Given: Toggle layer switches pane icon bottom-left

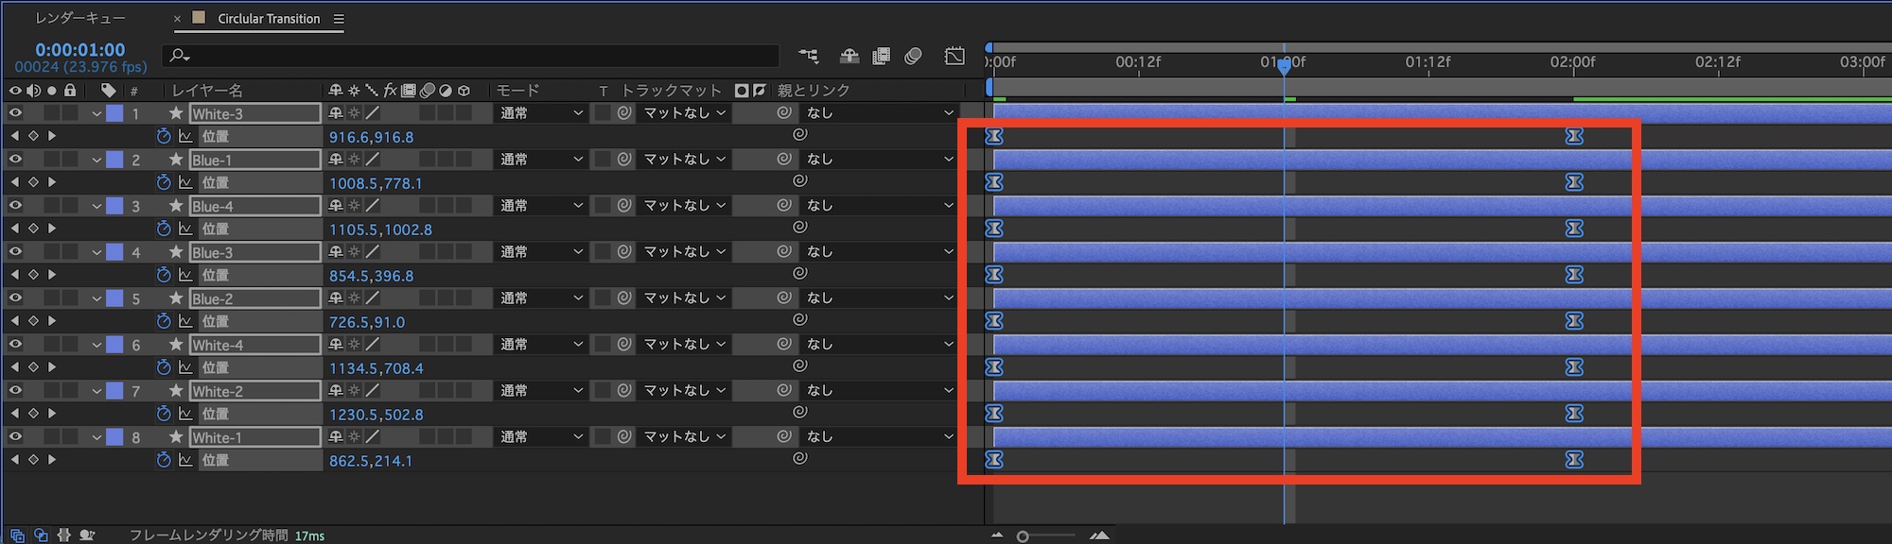Looking at the screenshot, I should click(x=17, y=535).
